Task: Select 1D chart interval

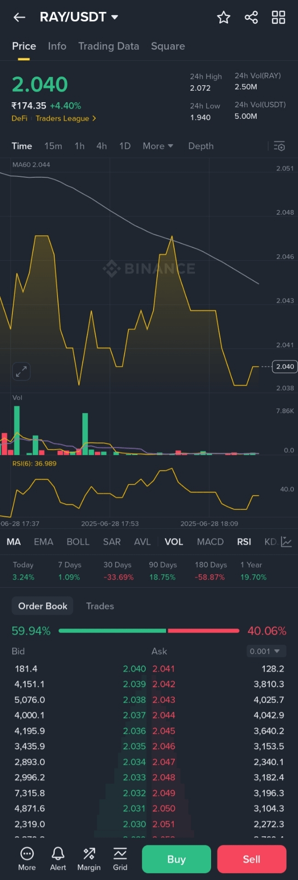Action: pyautogui.click(x=125, y=146)
